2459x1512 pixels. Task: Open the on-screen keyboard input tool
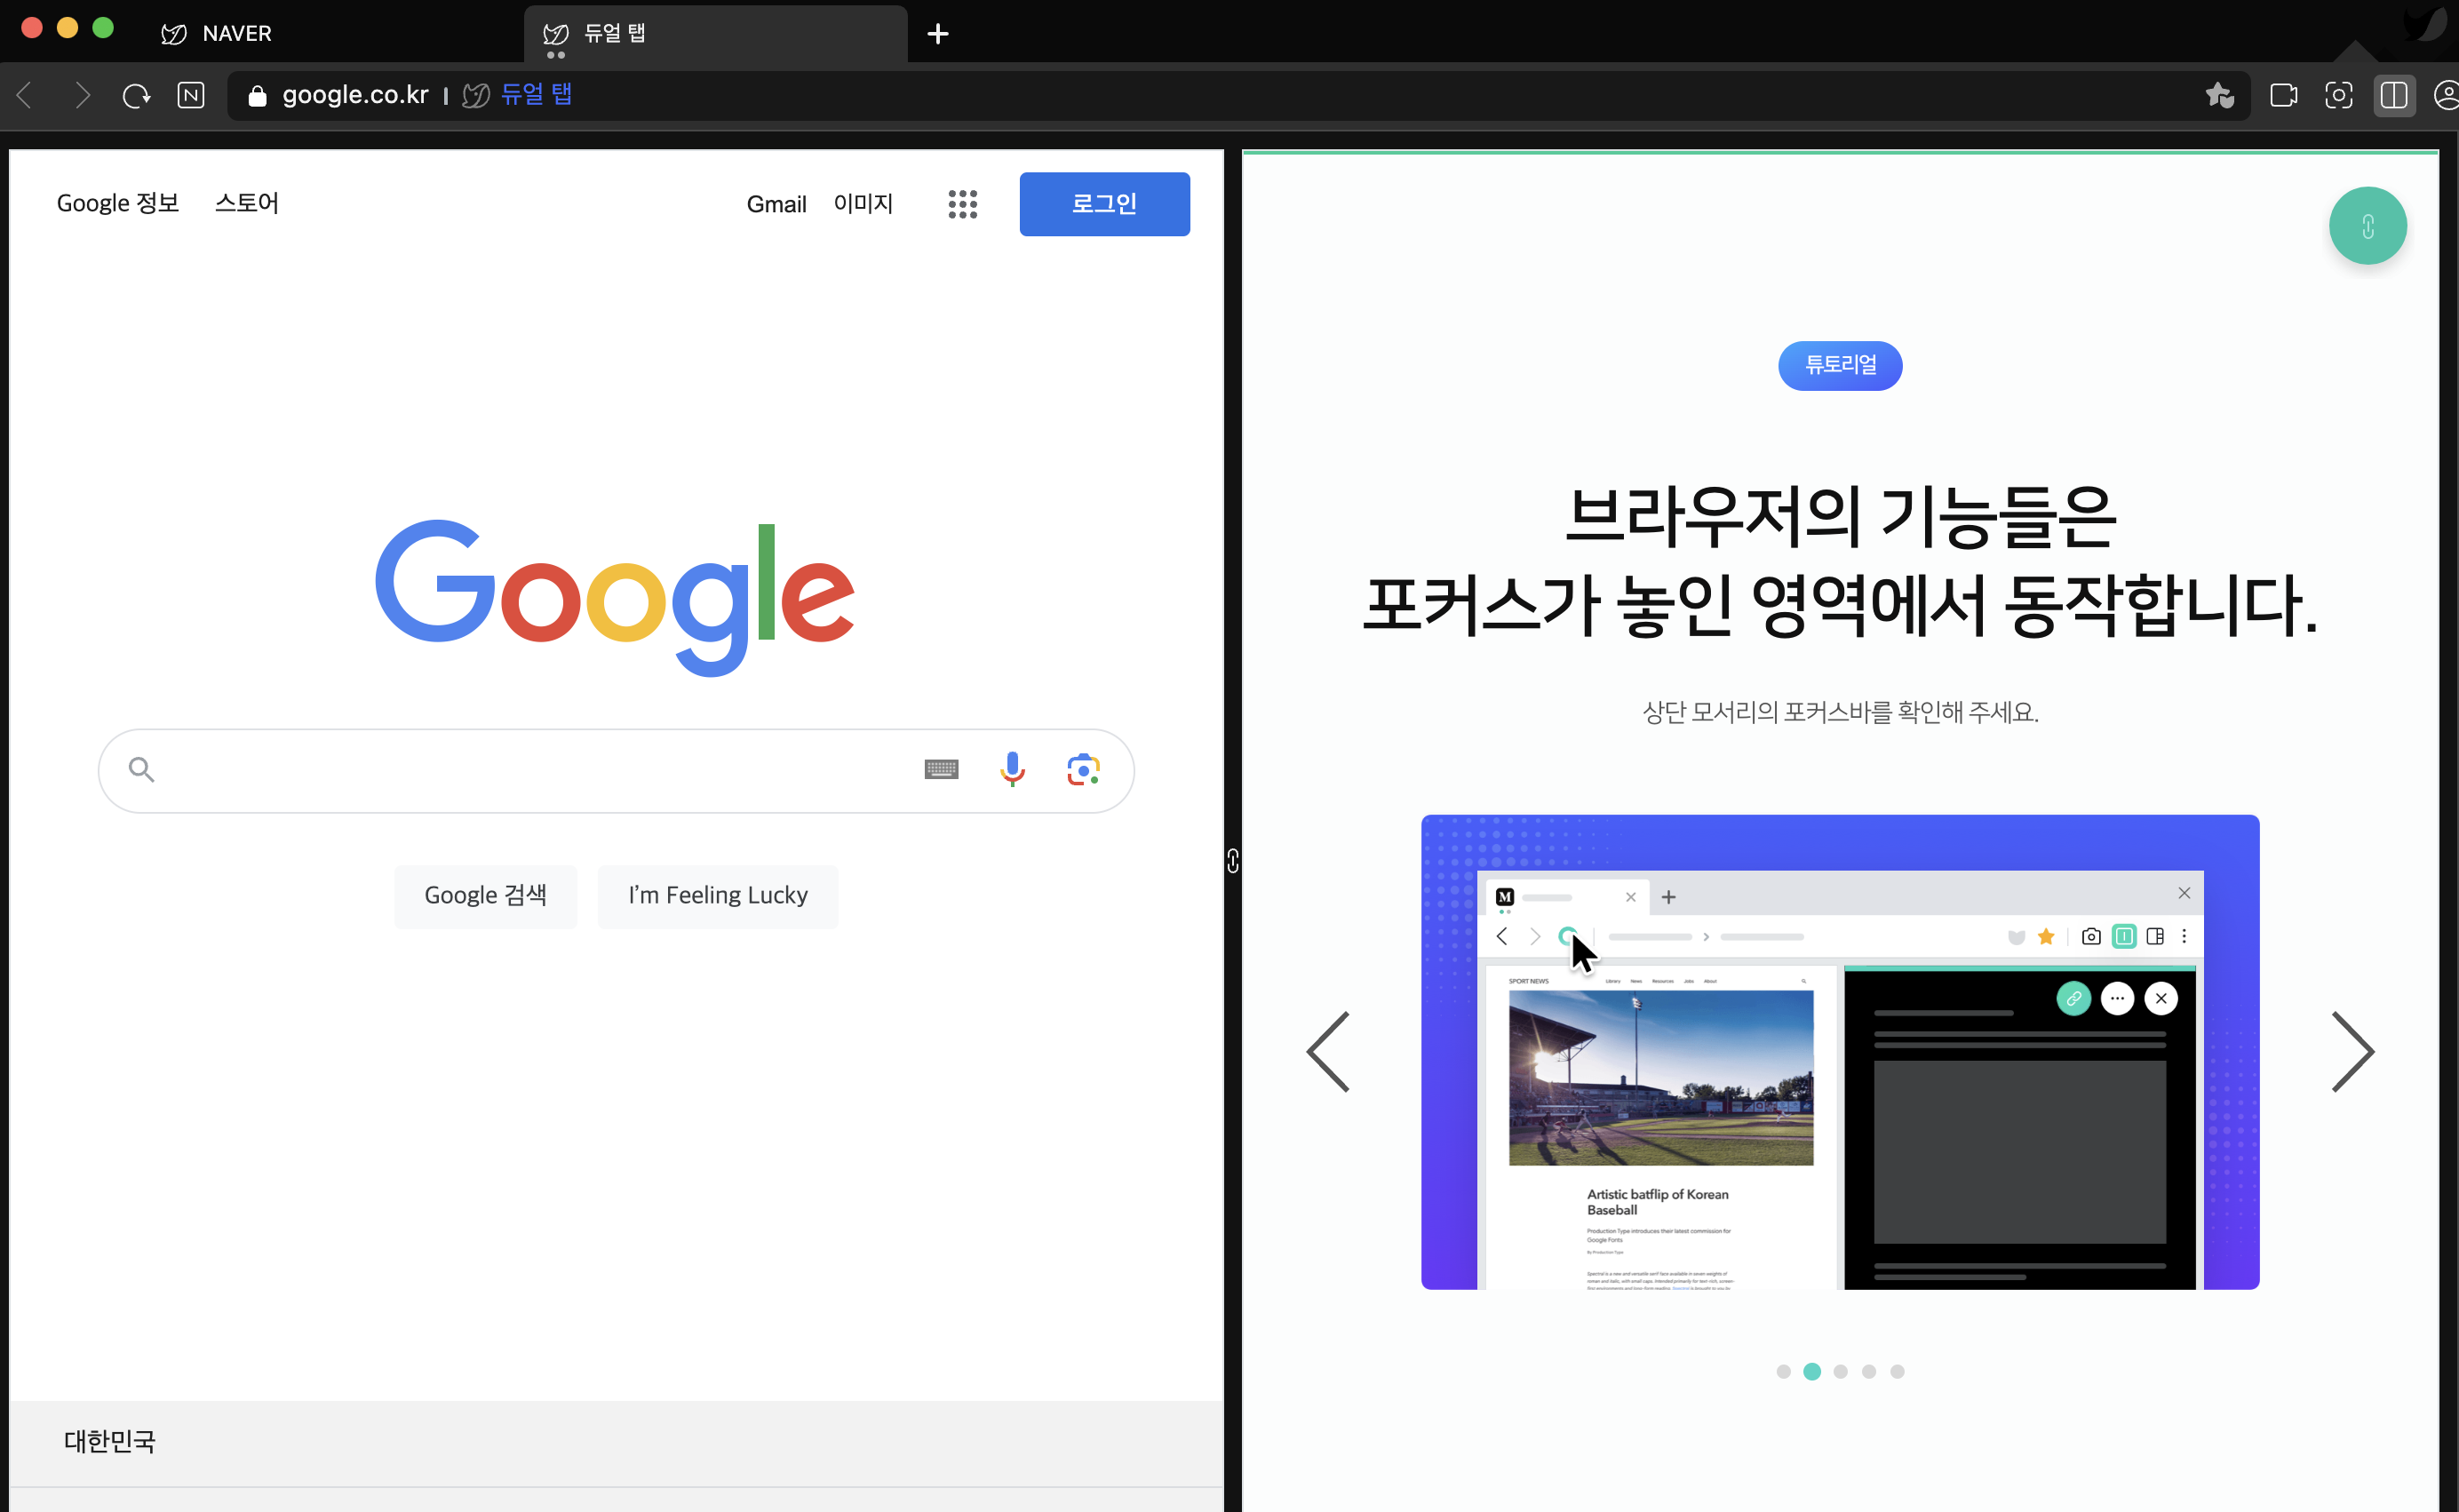click(x=941, y=769)
